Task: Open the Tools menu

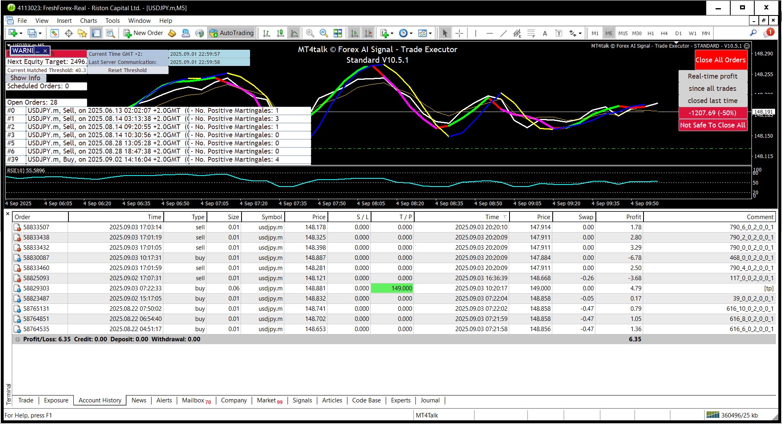Action: [112, 20]
